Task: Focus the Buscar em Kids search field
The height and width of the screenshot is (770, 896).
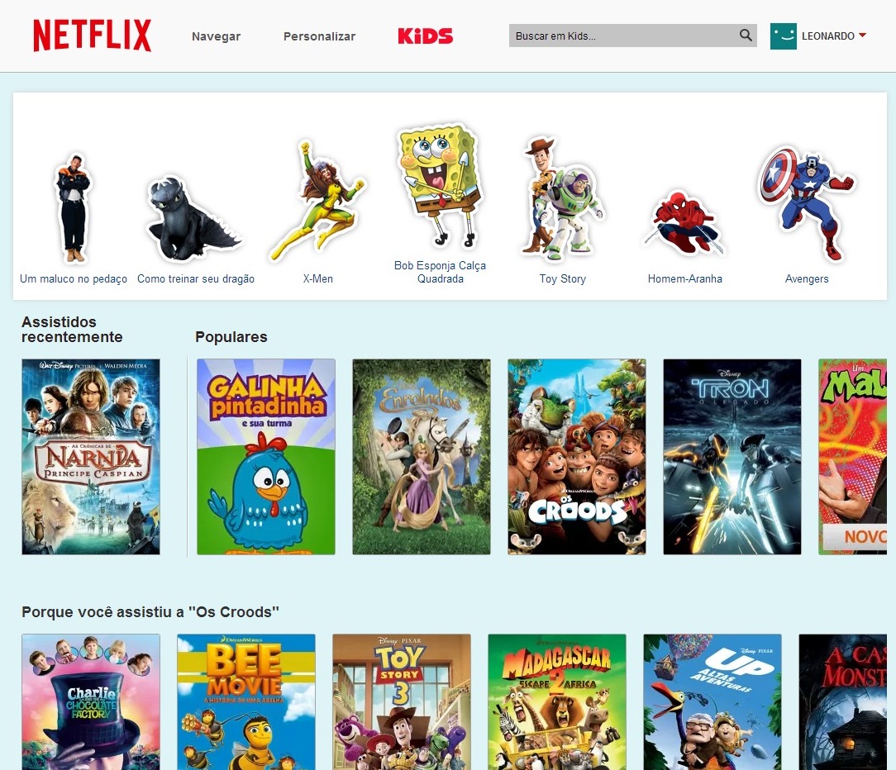Action: pos(623,36)
